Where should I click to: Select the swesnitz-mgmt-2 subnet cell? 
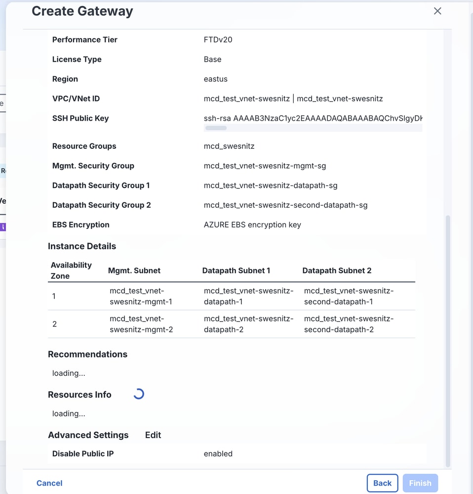(x=141, y=324)
